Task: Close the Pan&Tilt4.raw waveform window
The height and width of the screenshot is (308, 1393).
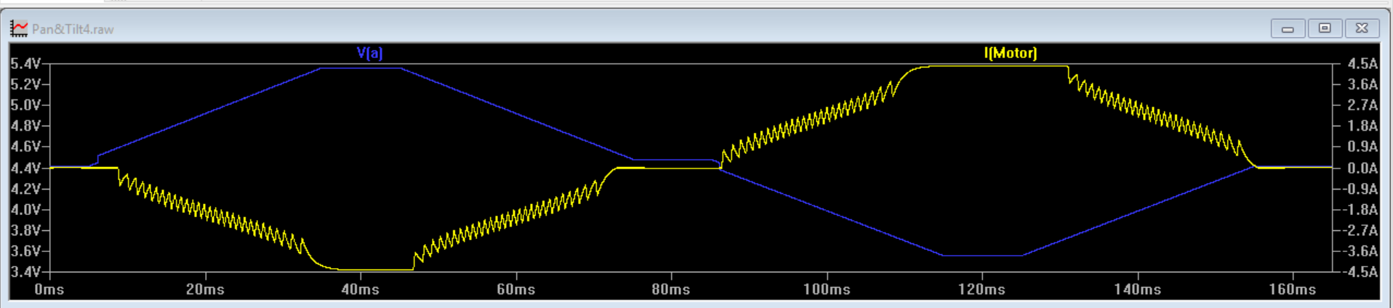Action: [x=1362, y=28]
